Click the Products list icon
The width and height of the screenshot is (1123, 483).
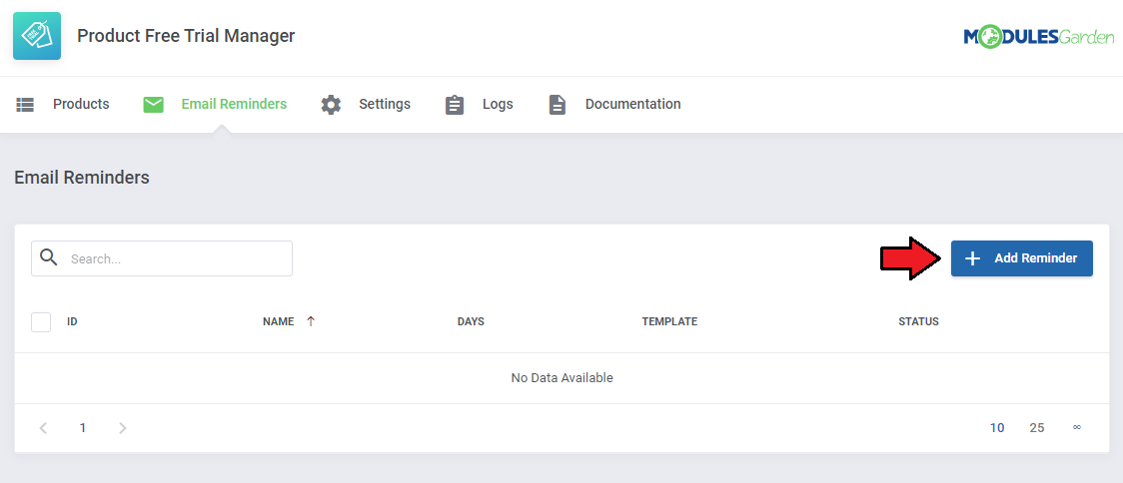[25, 105]
